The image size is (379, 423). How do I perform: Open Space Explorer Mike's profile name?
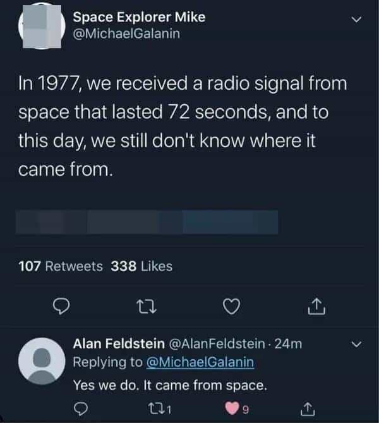click(139, 18)
